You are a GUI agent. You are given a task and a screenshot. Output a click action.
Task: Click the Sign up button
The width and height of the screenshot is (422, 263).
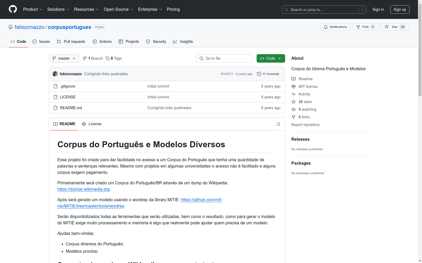pos(400,9)
